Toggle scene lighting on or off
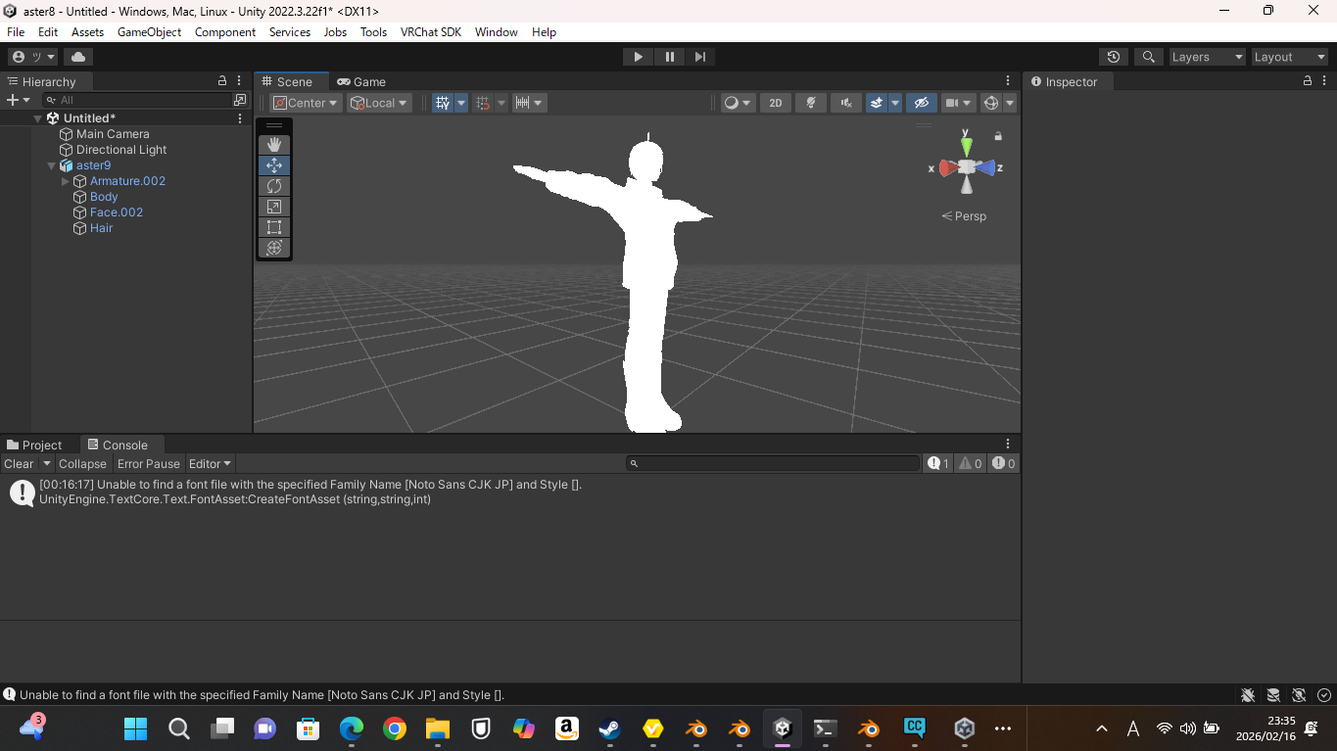Viewport: 1337px width, 751px height. [x=811, y=103]
